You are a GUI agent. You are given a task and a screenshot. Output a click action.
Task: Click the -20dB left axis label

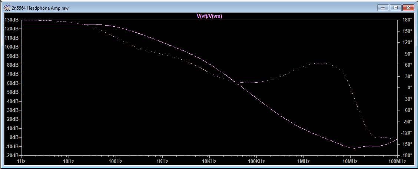(12, 155)
